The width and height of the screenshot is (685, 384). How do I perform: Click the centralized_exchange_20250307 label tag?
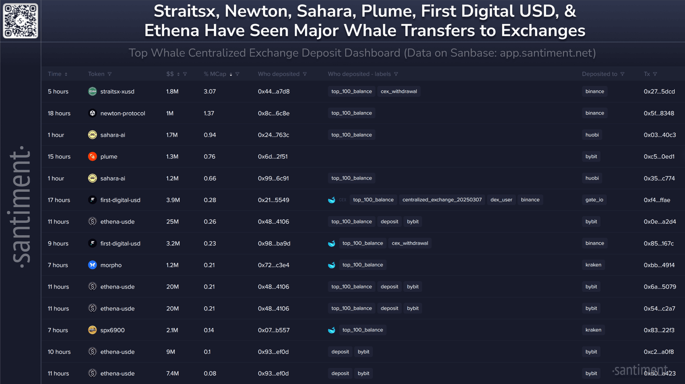[x=442, y=200]
